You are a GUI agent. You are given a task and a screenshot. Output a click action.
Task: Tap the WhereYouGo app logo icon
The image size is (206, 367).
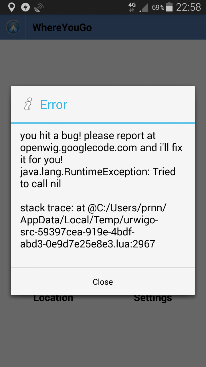(x=13, y=28)
